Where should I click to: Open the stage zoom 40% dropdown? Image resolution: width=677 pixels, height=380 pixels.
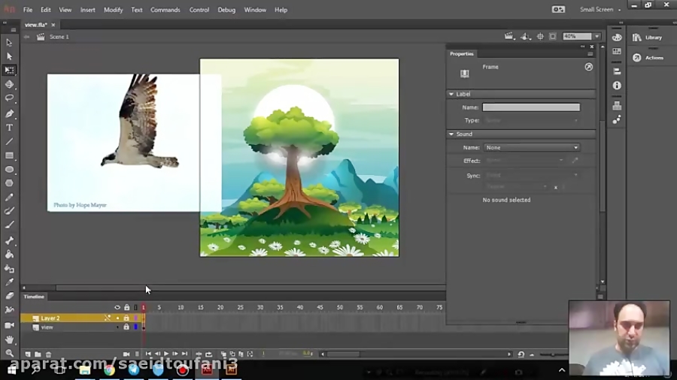(x=597, y=37)
